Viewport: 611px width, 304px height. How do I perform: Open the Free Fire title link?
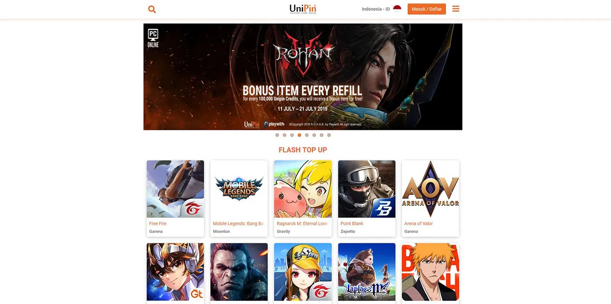click(158, 224)
